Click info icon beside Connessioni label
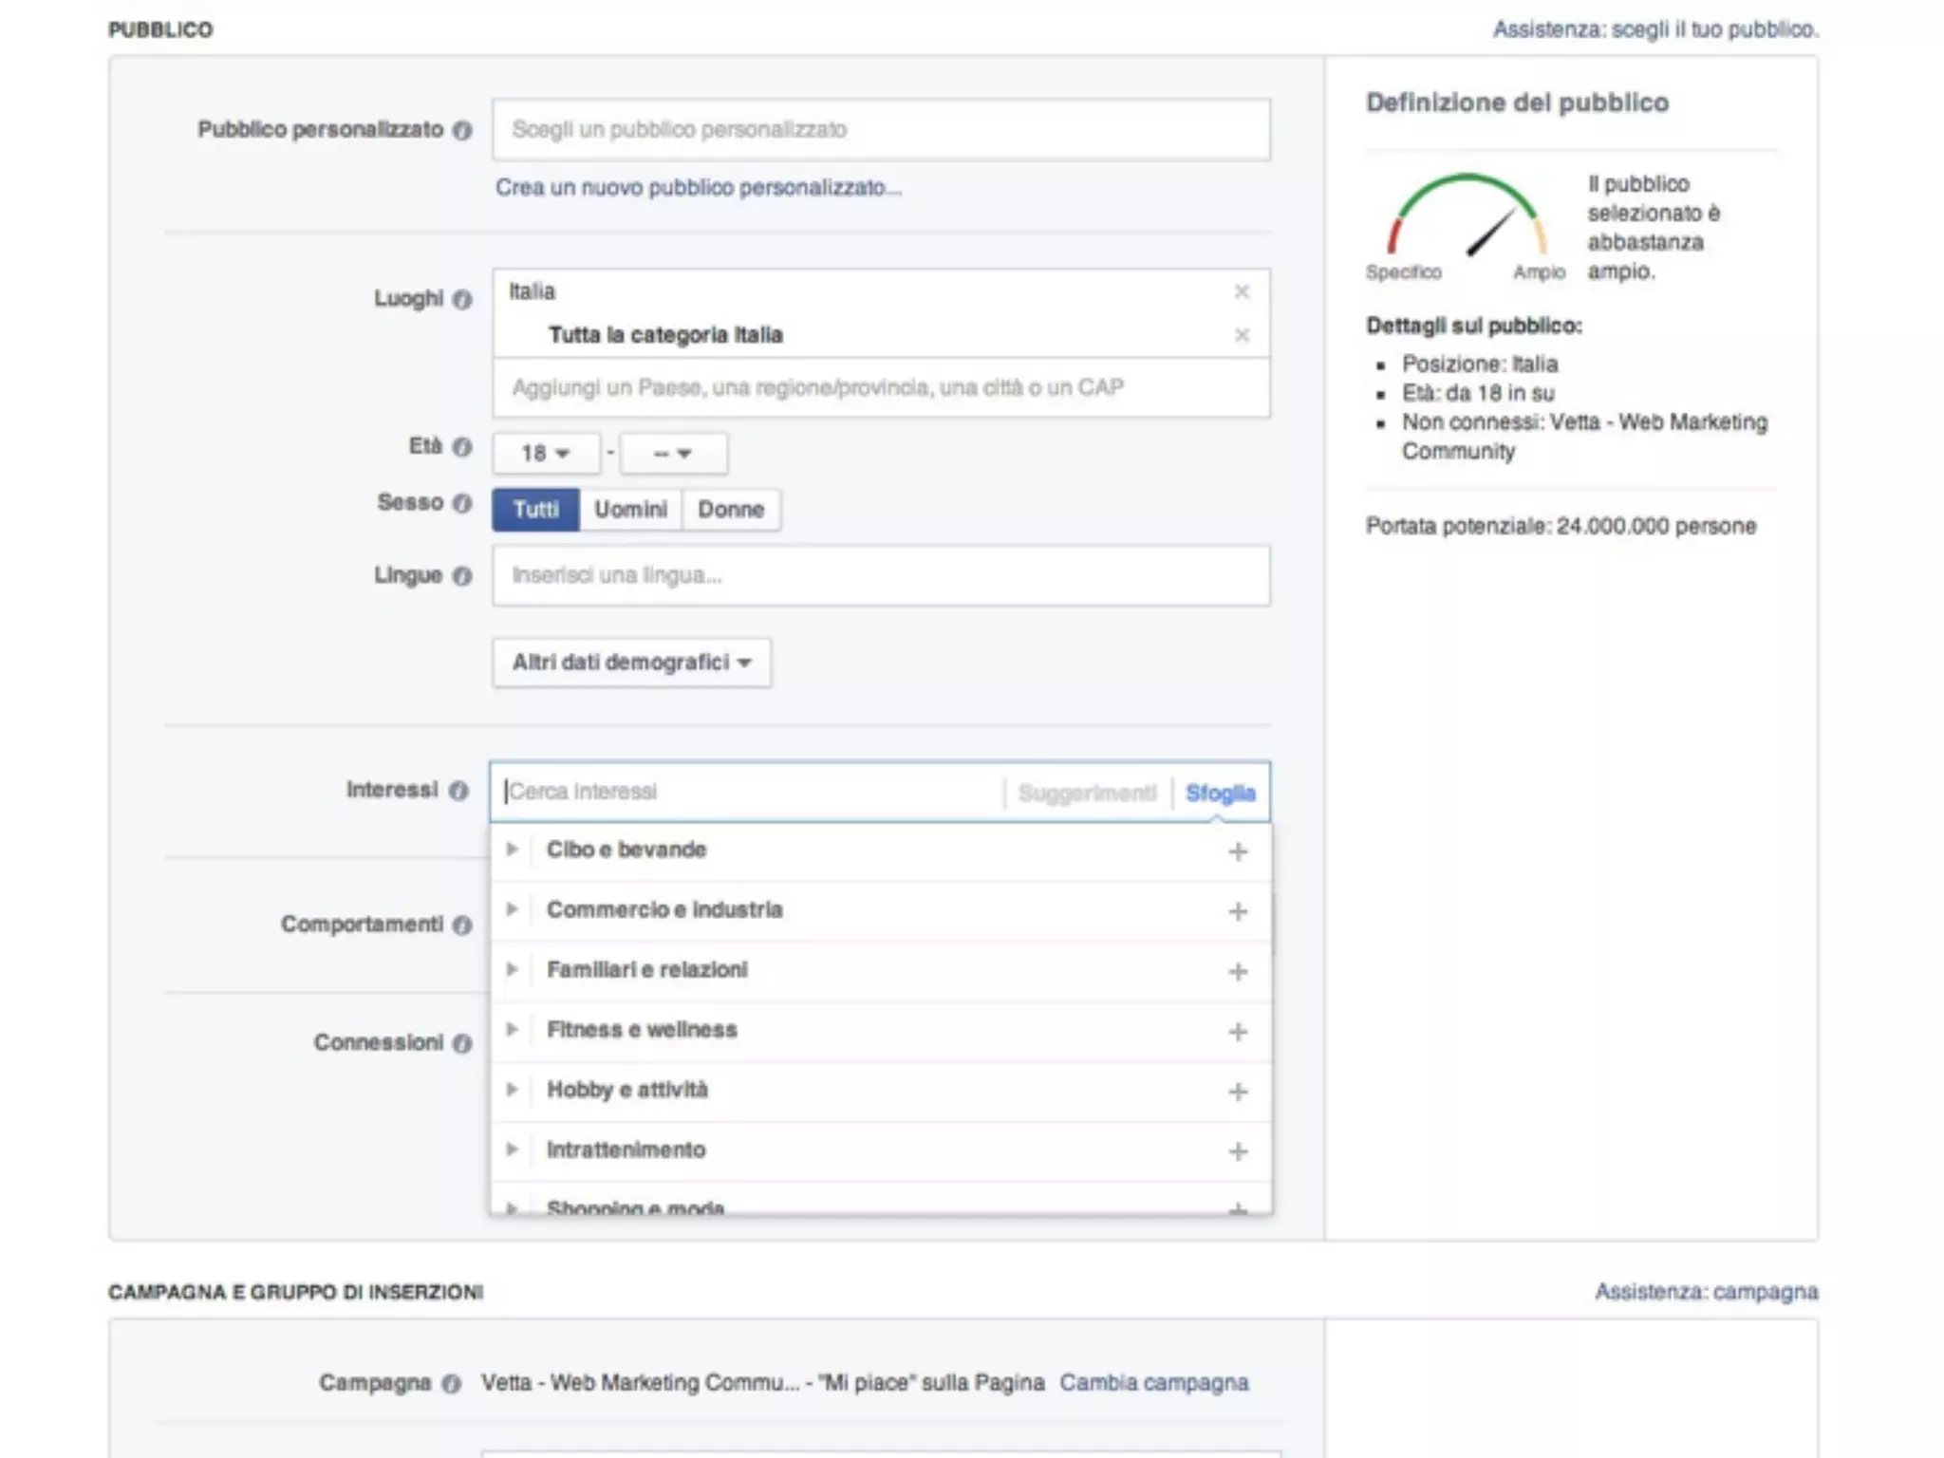The height and width of the screenshot is (1458, 1944). tap(462, 1043)
